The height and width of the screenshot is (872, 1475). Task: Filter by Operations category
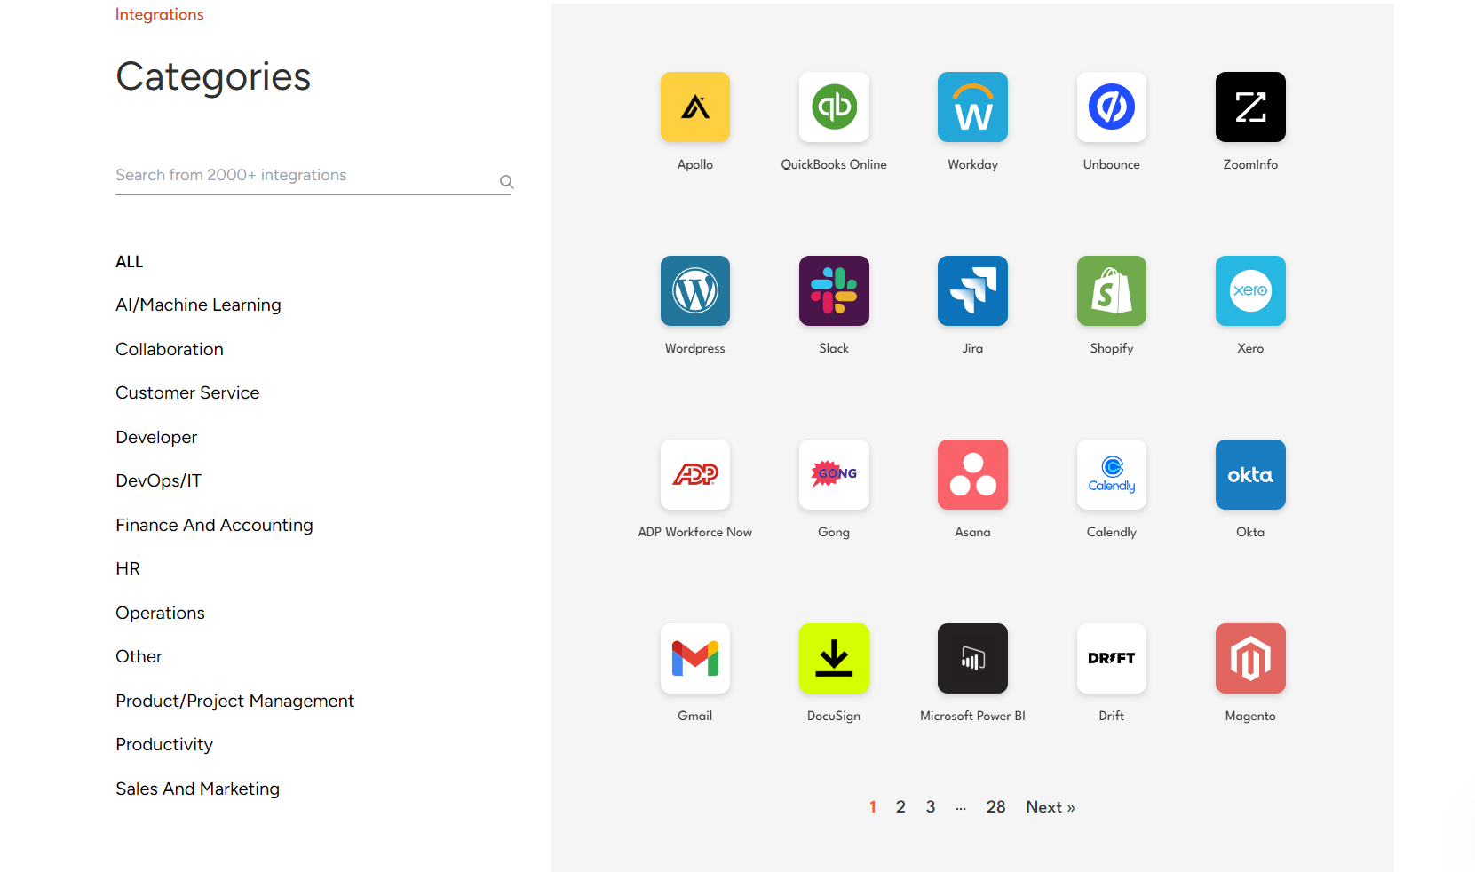coord(160,613)
